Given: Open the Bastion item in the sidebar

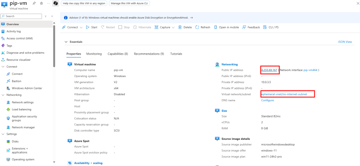Looking at the screenshot, I should click(x=17, y=81).
